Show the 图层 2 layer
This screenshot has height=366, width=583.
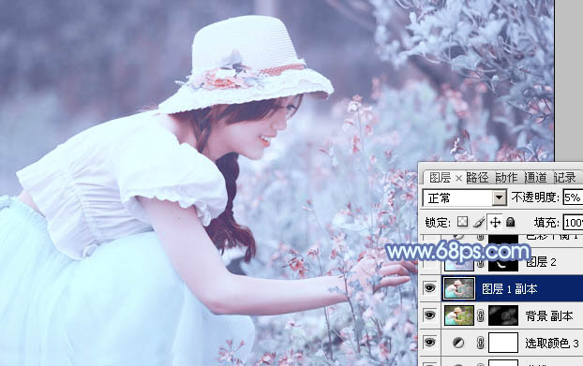coord(429,263)
